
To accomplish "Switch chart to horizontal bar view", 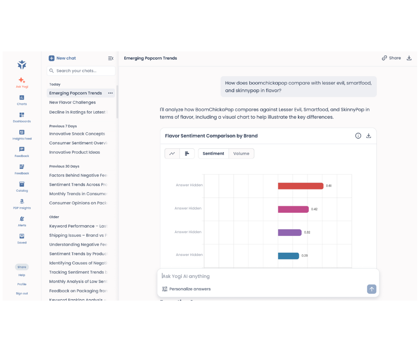I will pyautogui.click(x=187, y=154).
